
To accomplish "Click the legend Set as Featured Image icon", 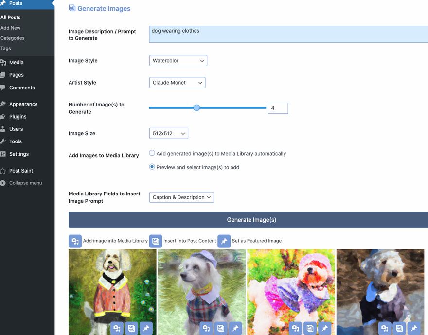I will coord(224,241).
